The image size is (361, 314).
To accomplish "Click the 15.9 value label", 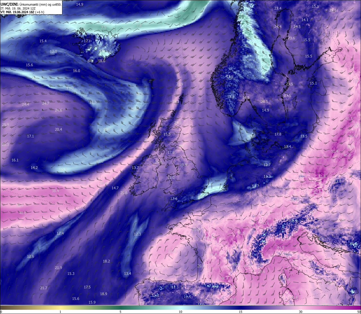I will [x=92, y=302].
